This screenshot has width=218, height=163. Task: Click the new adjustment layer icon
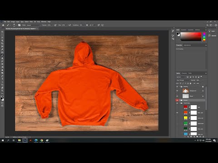[x=194, y=137]
